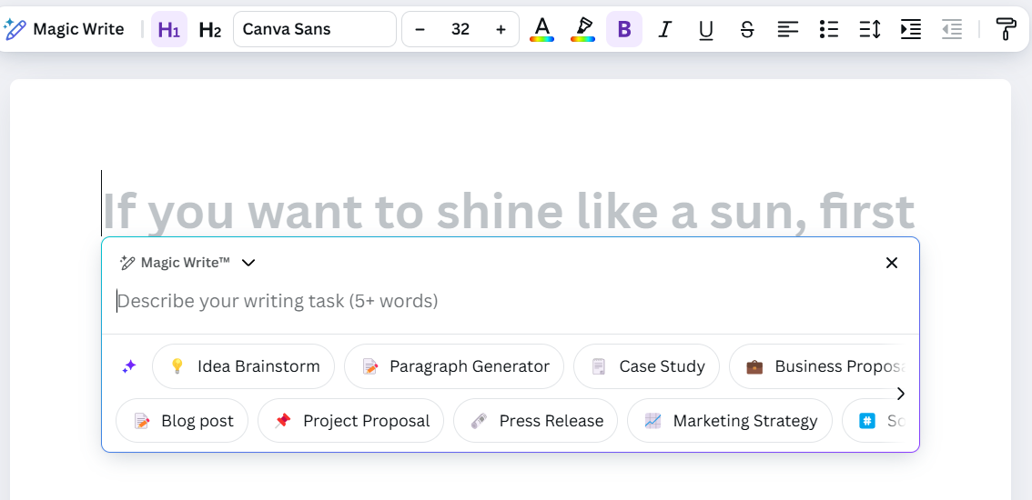Decrease indent
This screenshot has width=1032, height=500.
[x=952, y=29]
